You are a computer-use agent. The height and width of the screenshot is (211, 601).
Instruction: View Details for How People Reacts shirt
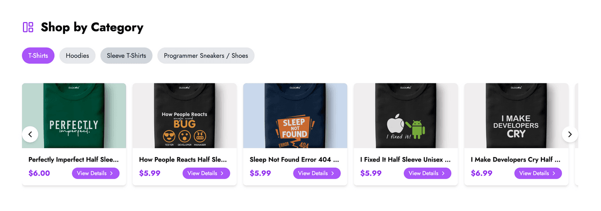(206, 173)
